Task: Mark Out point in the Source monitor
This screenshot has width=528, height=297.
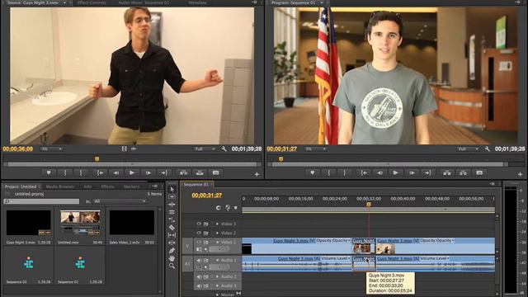Action: pyautogui.click(x=81, y=172)
